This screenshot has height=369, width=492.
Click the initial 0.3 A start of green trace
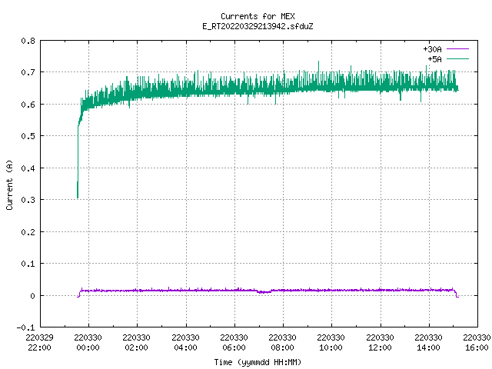coord(78,190)
